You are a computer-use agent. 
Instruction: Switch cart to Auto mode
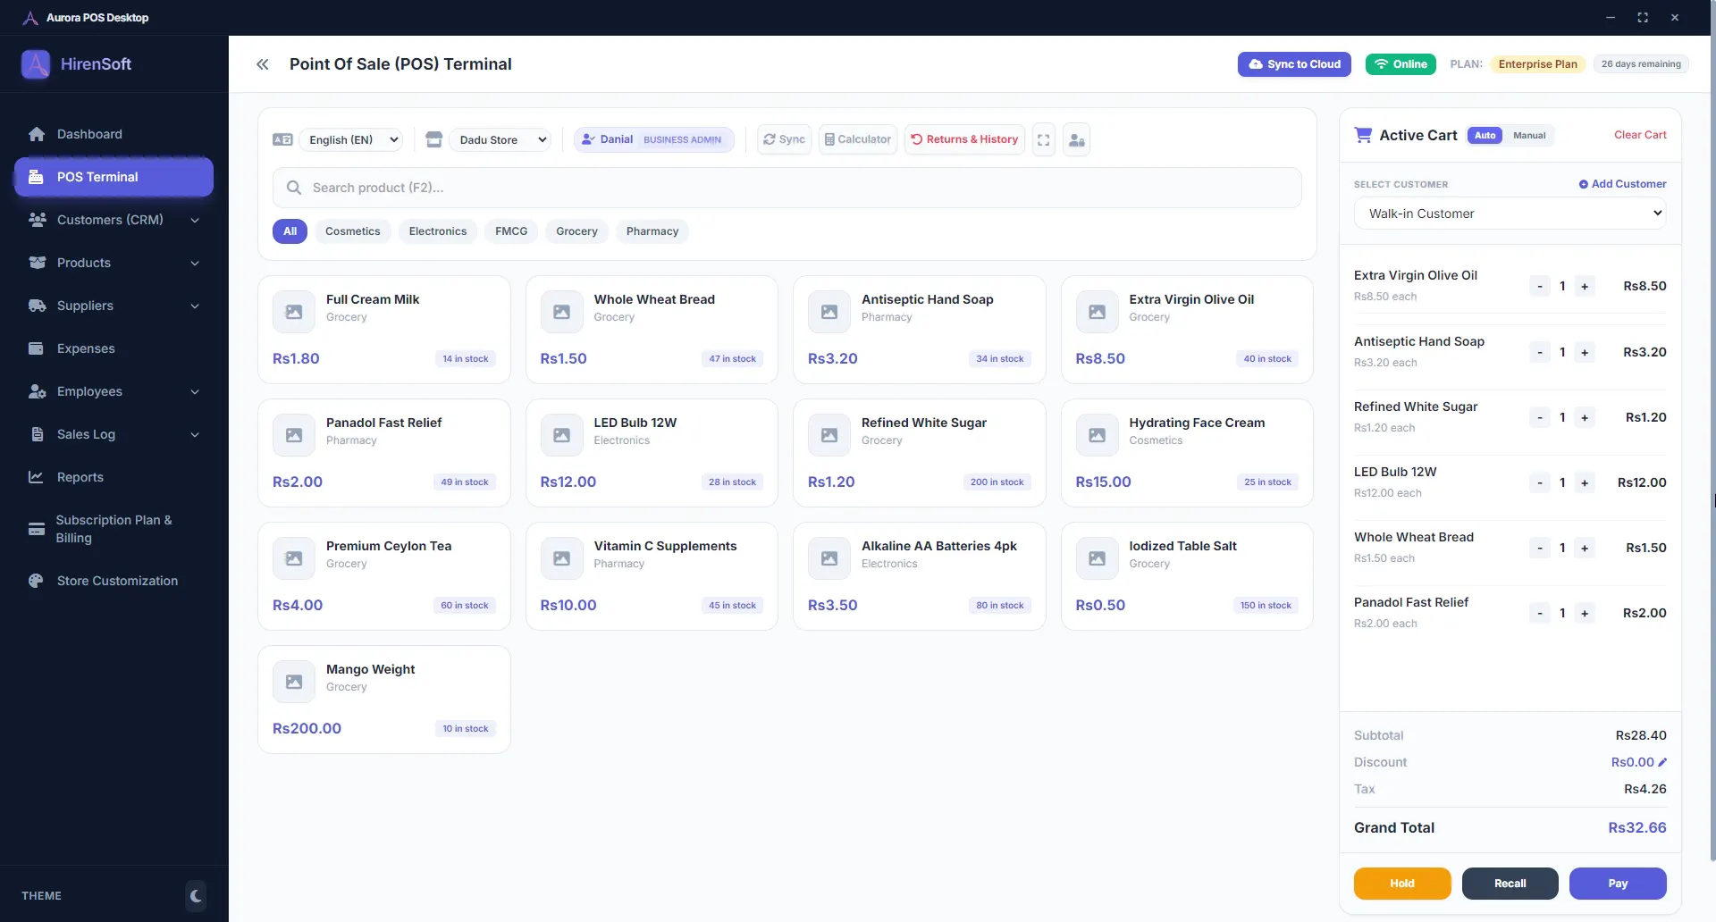[1485, 135]
